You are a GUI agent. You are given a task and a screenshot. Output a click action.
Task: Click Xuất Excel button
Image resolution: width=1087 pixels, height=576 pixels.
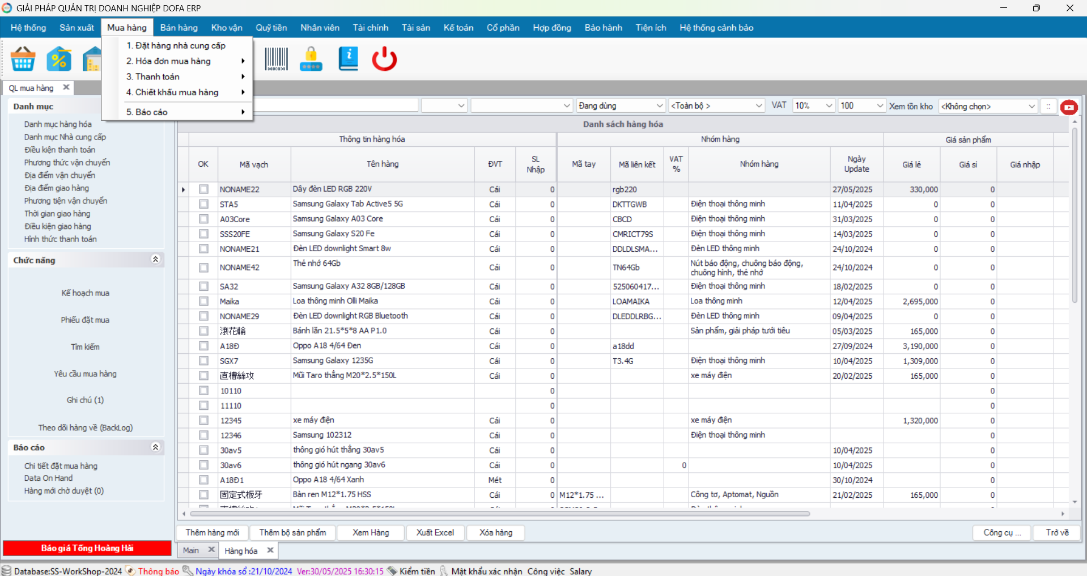435,532
